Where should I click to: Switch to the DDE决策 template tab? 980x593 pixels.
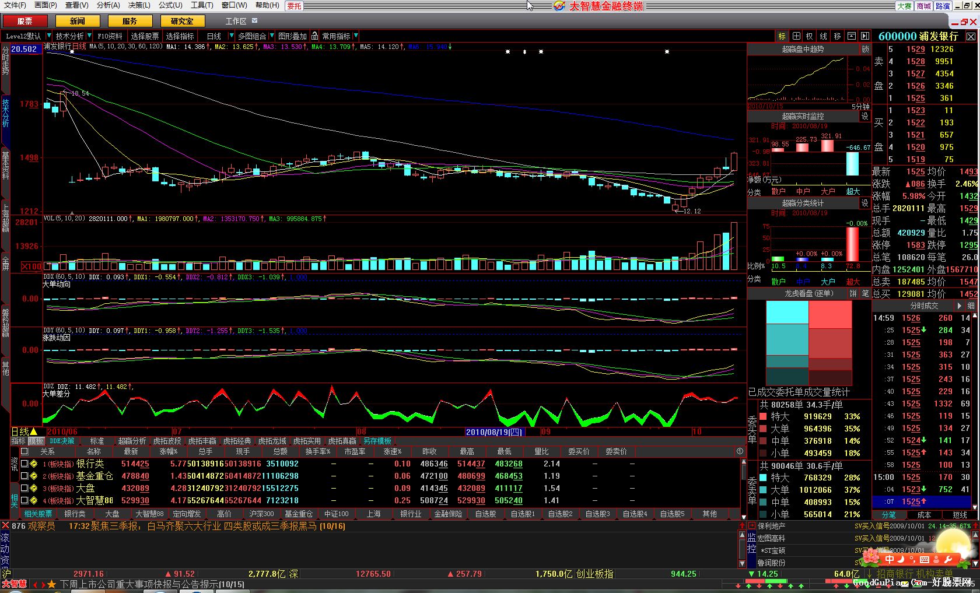tap(62, 441)
